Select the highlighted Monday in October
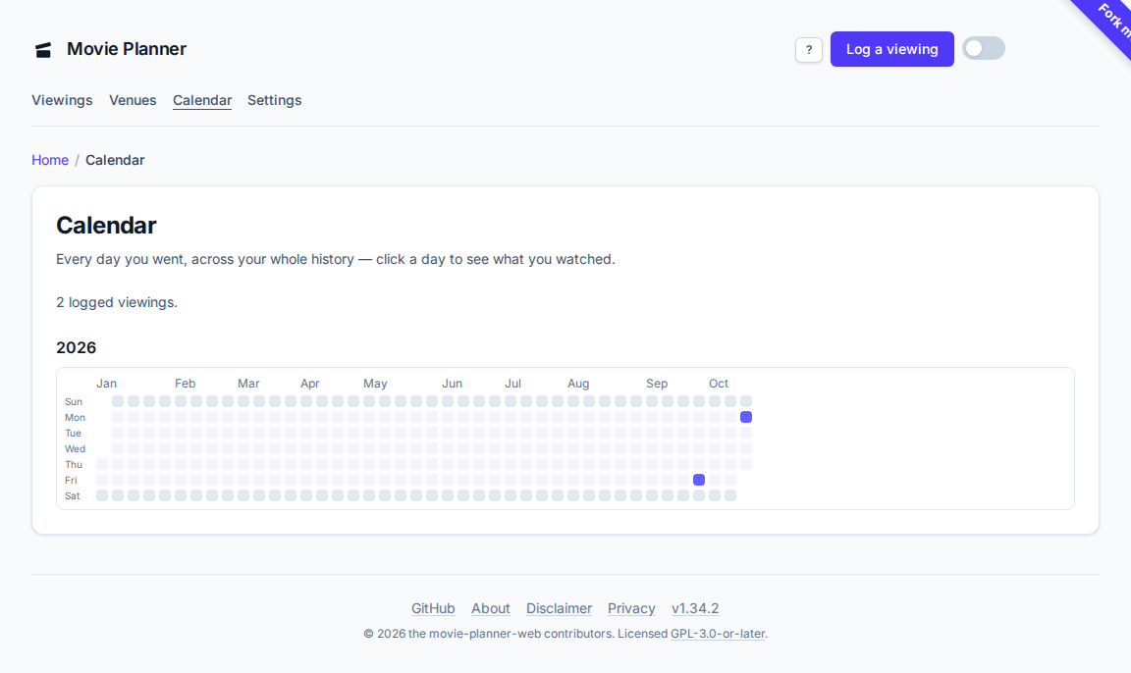This screenshot has width=1131, height=673. 746,417
